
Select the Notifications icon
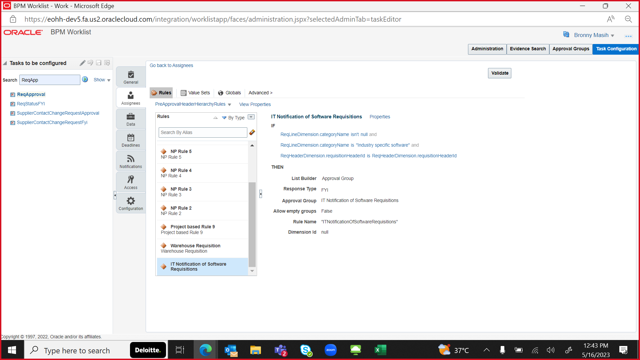(x=130, y=159)
